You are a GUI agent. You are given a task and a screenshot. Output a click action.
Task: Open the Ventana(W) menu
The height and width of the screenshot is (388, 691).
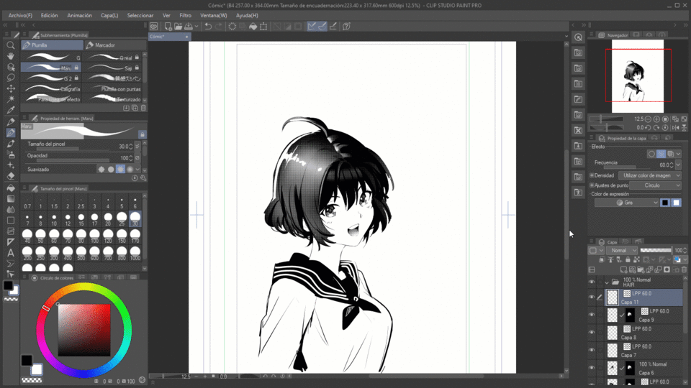pyautogui.click(x=214, y=15)
